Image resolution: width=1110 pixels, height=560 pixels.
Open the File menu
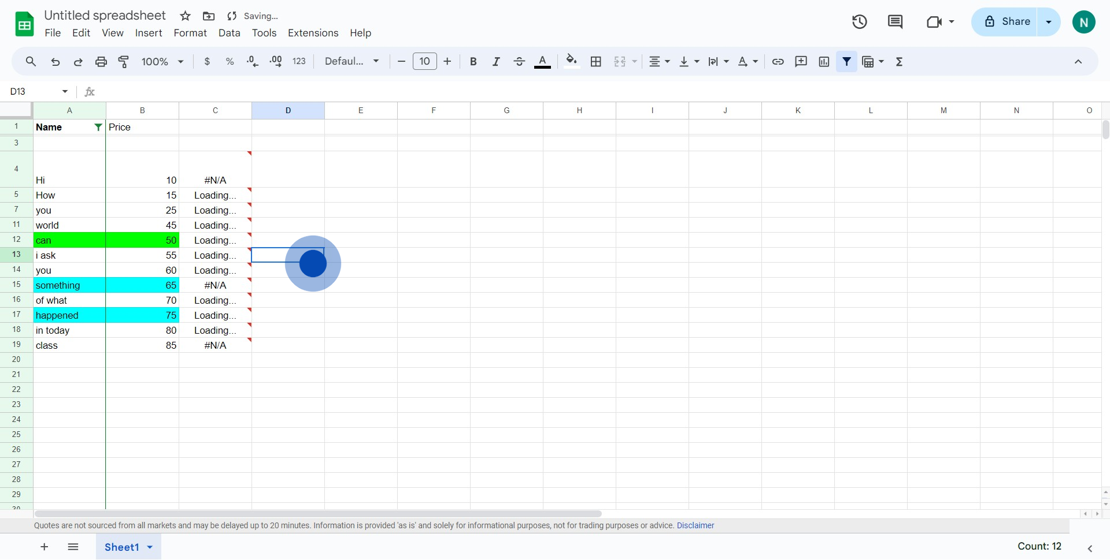(x=53, y=33)
